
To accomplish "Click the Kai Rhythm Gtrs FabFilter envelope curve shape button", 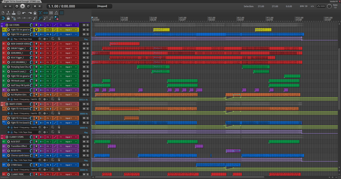I will point(53,99).
